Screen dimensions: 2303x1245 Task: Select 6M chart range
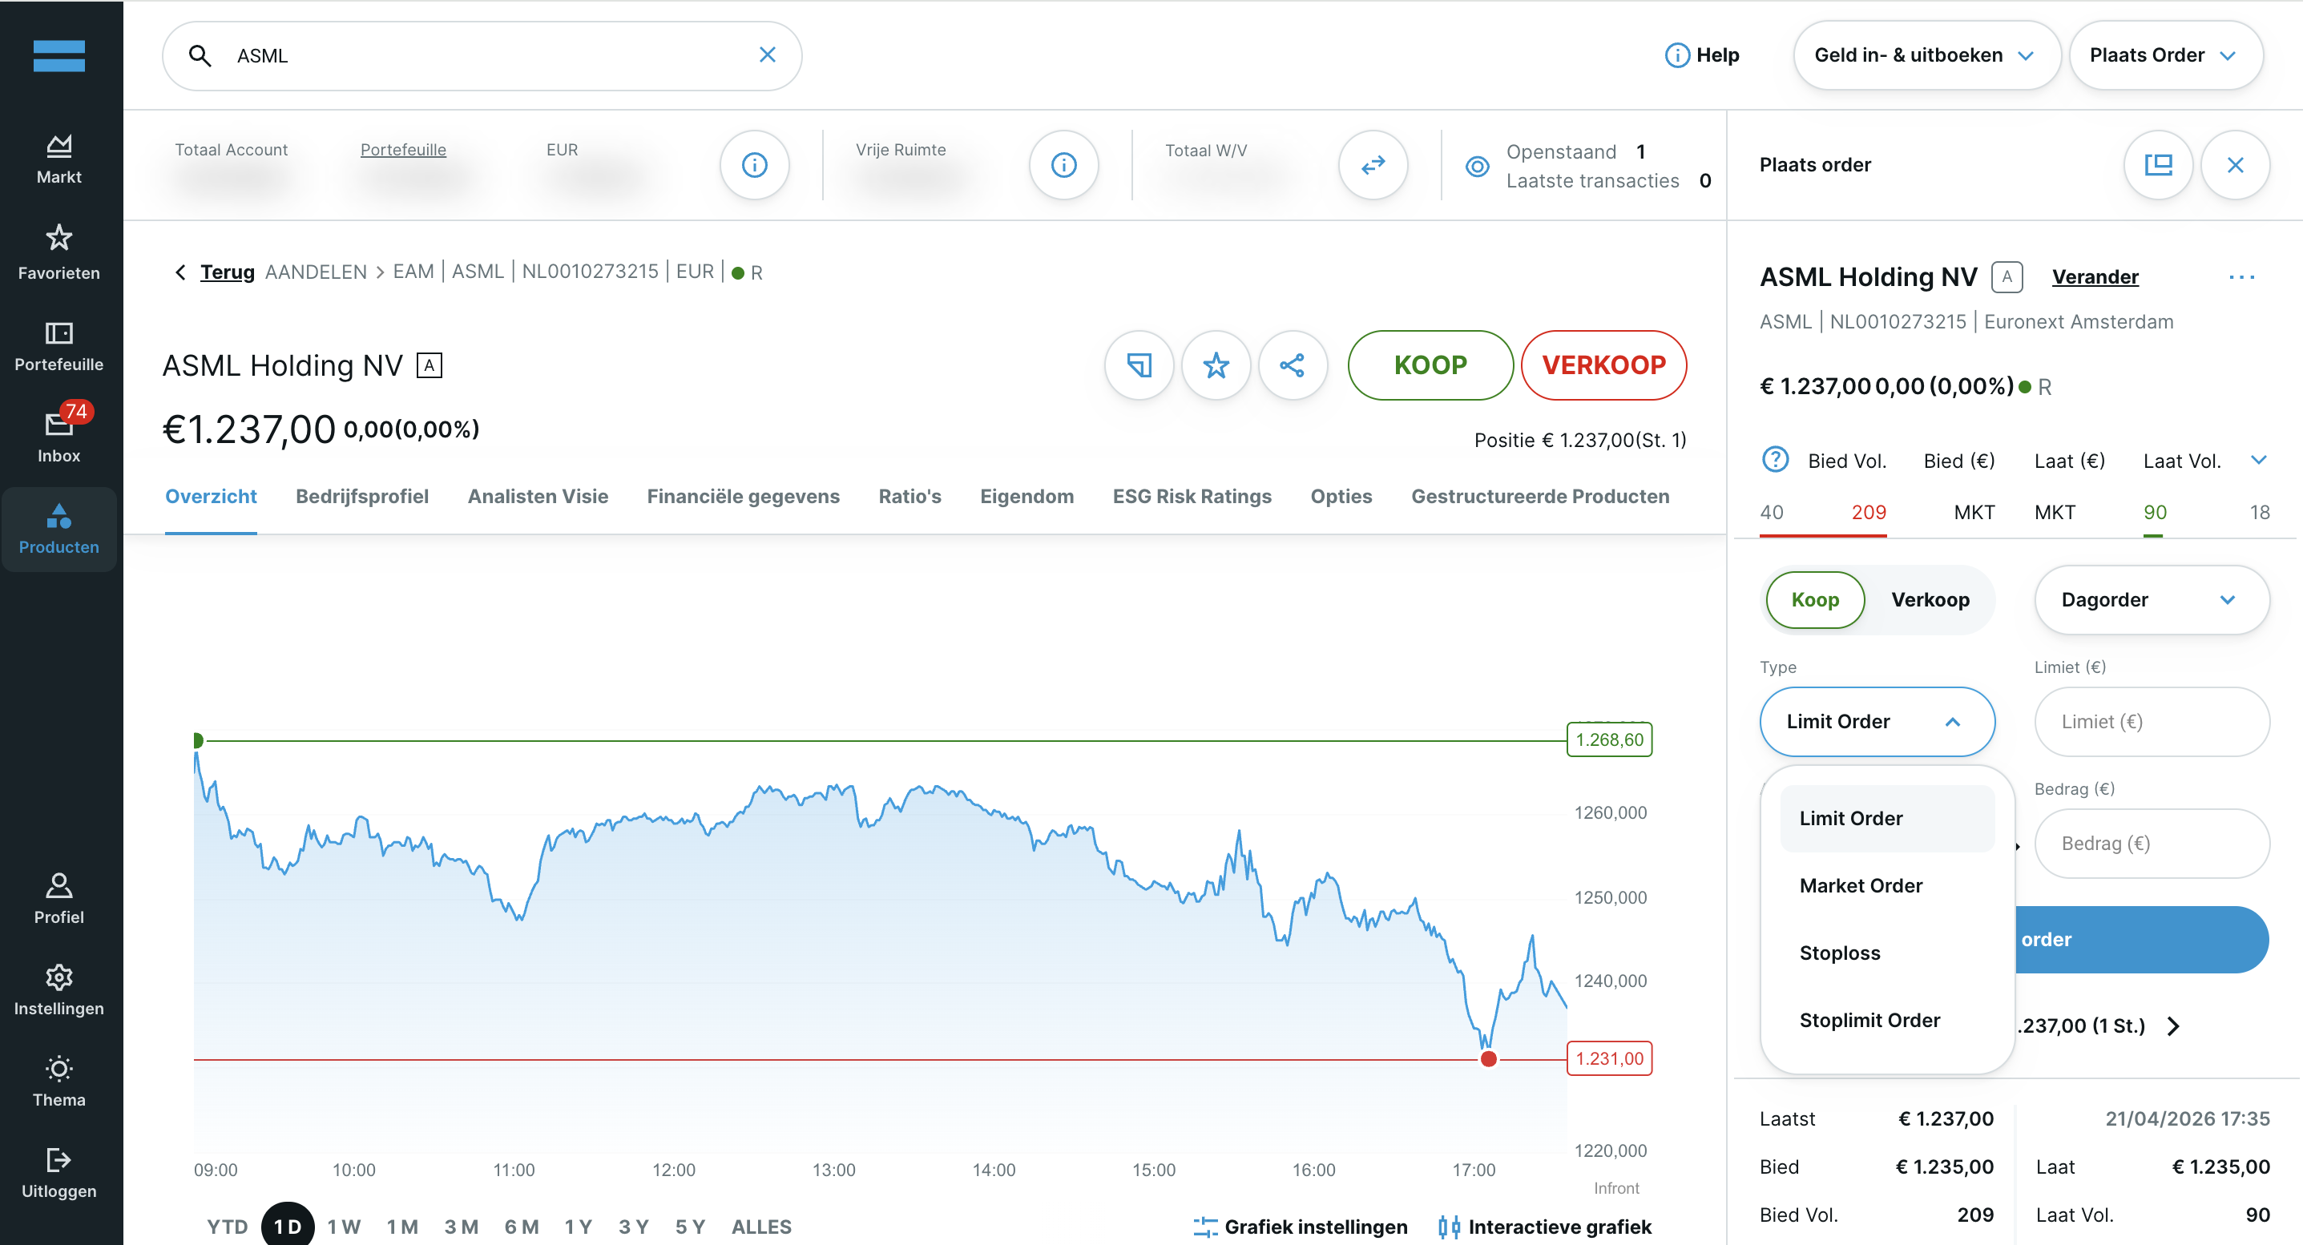521,1227
